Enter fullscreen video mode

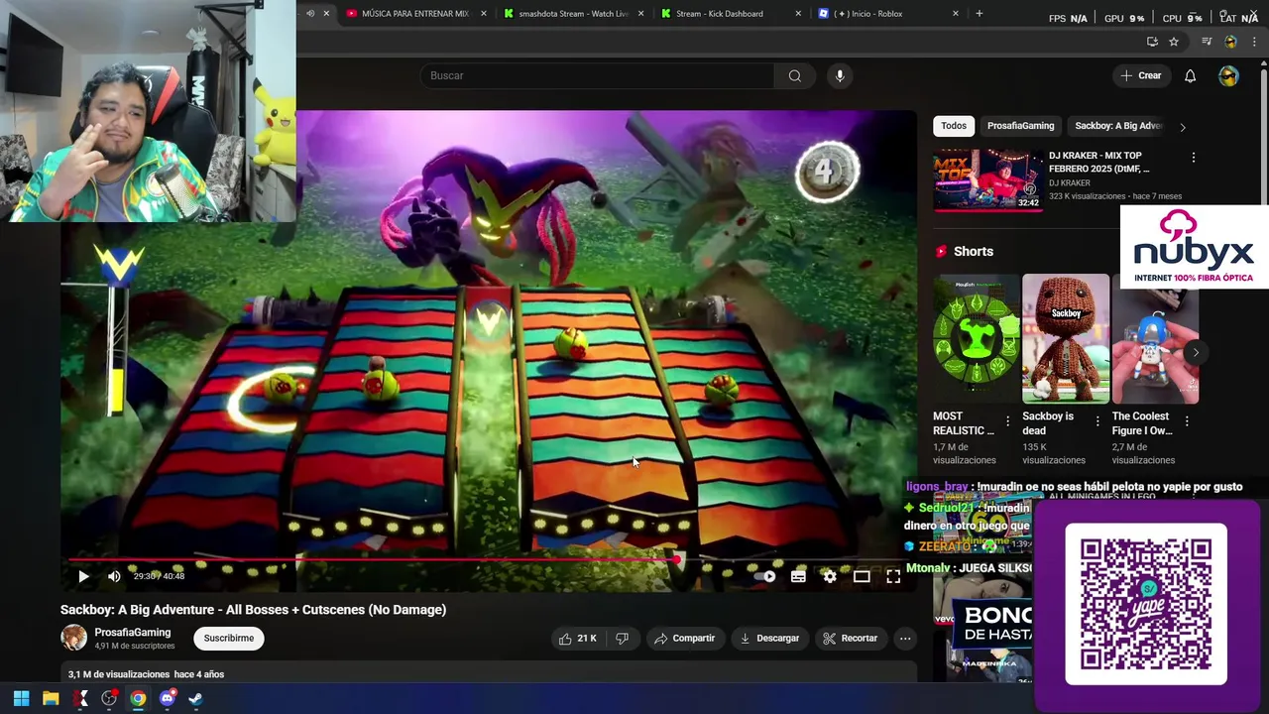893,576
